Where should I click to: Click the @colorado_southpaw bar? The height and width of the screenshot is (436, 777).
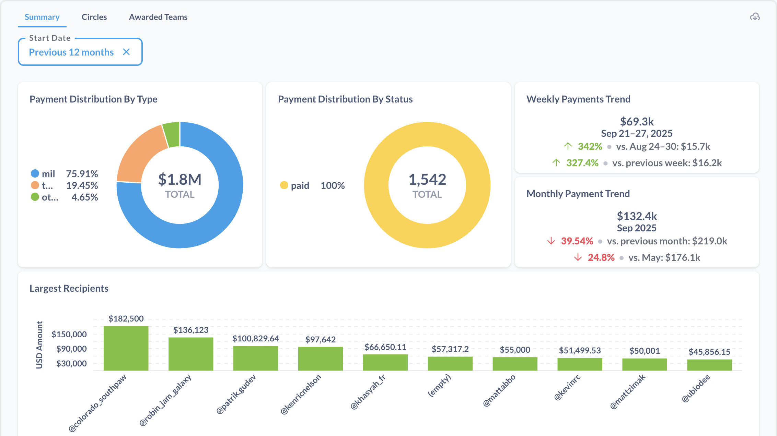coord(126,348)
